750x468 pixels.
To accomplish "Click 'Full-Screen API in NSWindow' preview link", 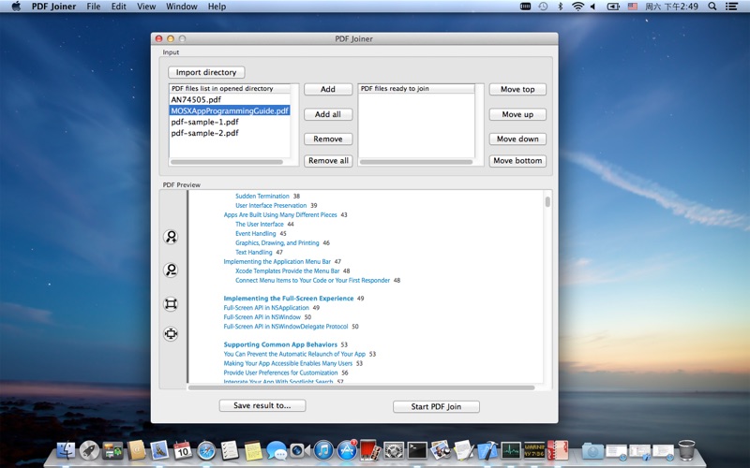I will [262, 317].
